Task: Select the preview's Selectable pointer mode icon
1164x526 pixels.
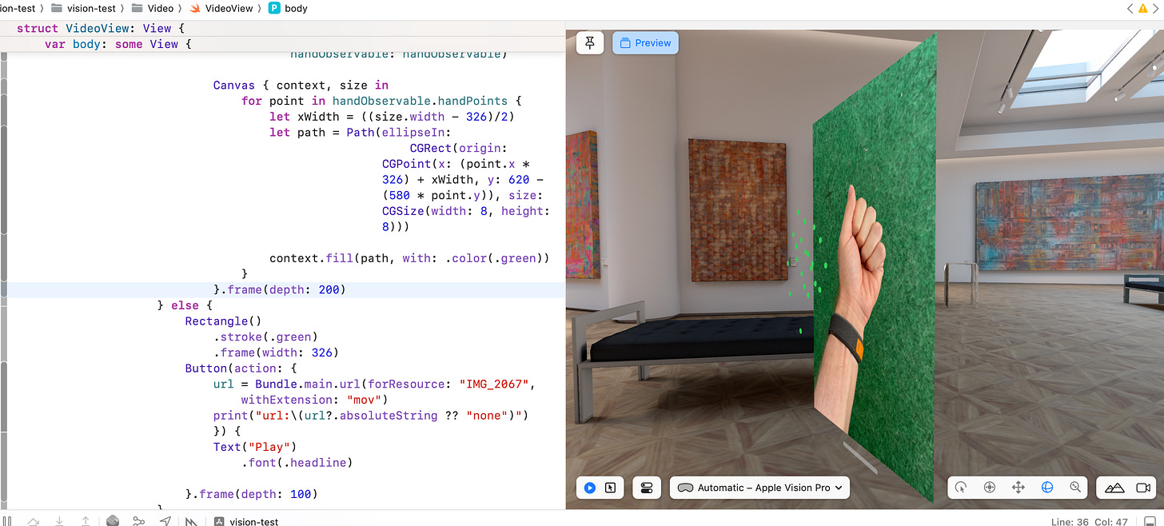Action: tap(612, 487)
